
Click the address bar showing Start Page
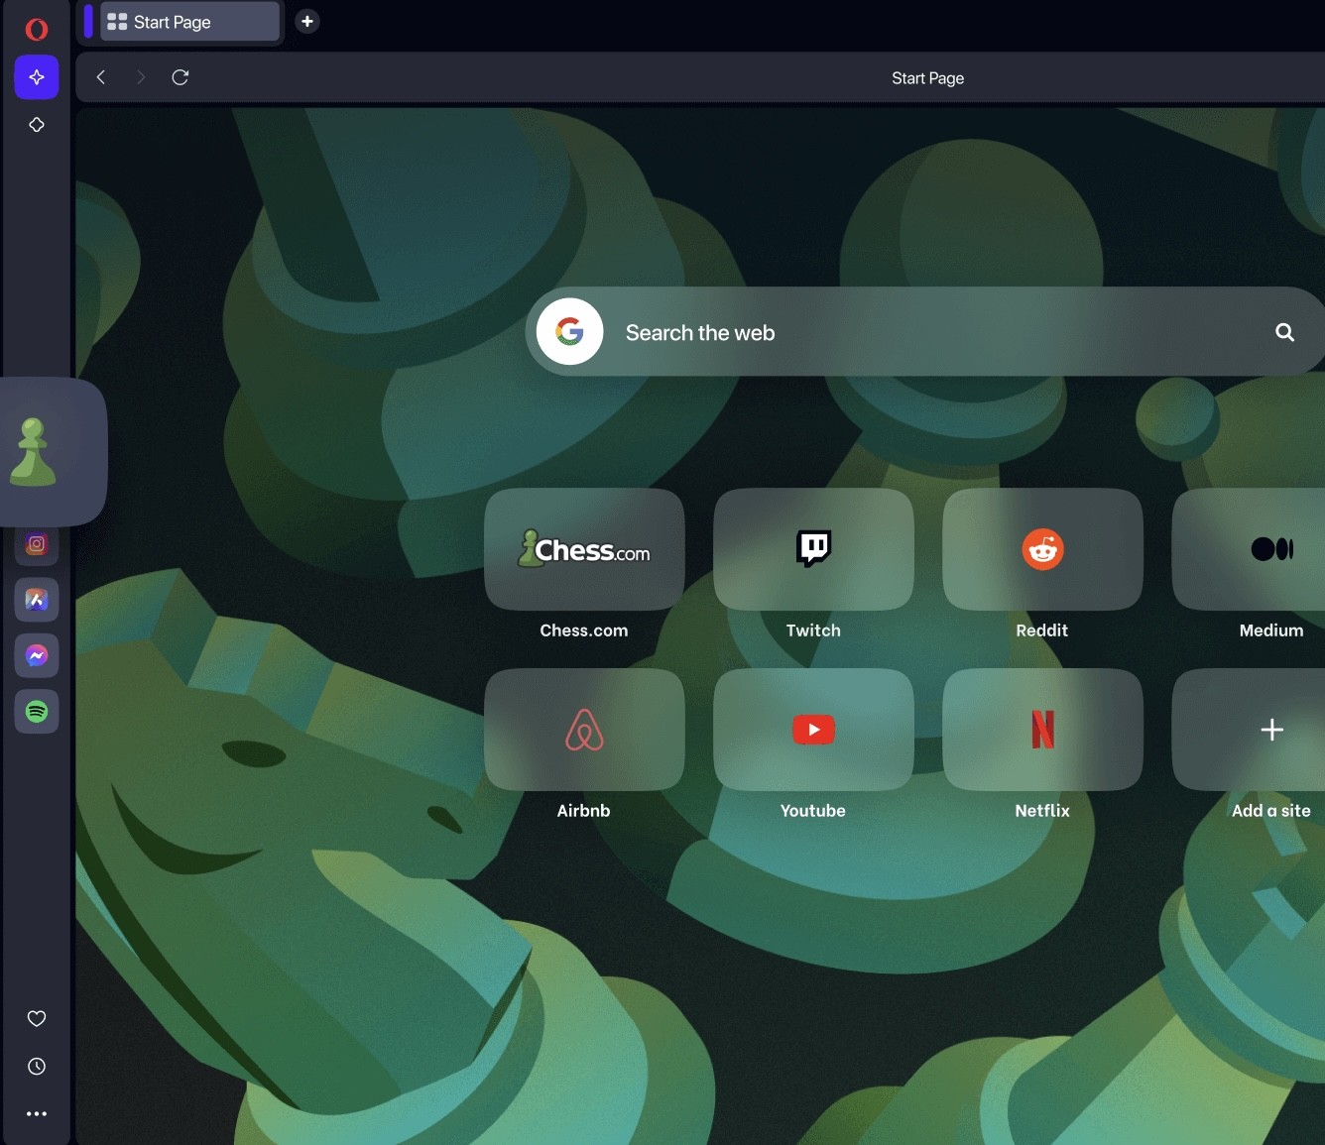pos(927,78)
